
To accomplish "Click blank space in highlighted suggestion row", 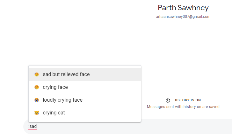I will (115, 74).
